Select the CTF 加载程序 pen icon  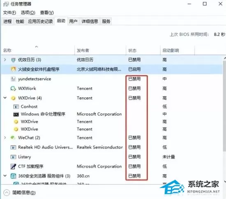coord(13,166)
